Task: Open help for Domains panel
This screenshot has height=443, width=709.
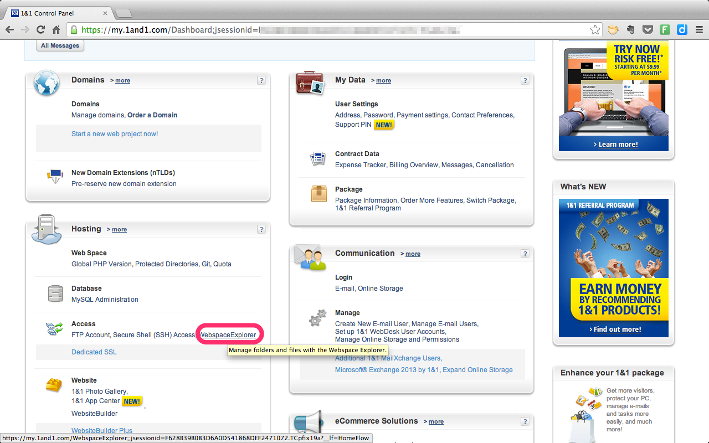Action: (x=261, y=81)
